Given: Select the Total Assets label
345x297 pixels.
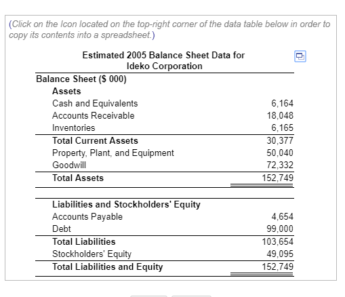Looking at the screenshot, I should [x=78, y=178].
